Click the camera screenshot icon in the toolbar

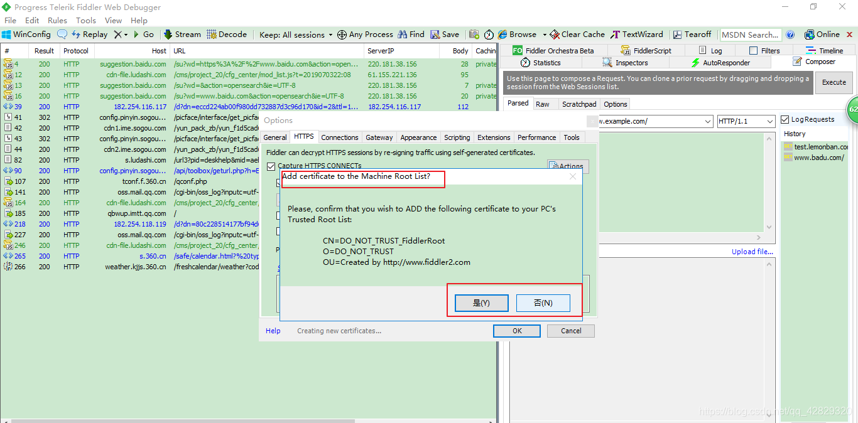click(474, 35)
